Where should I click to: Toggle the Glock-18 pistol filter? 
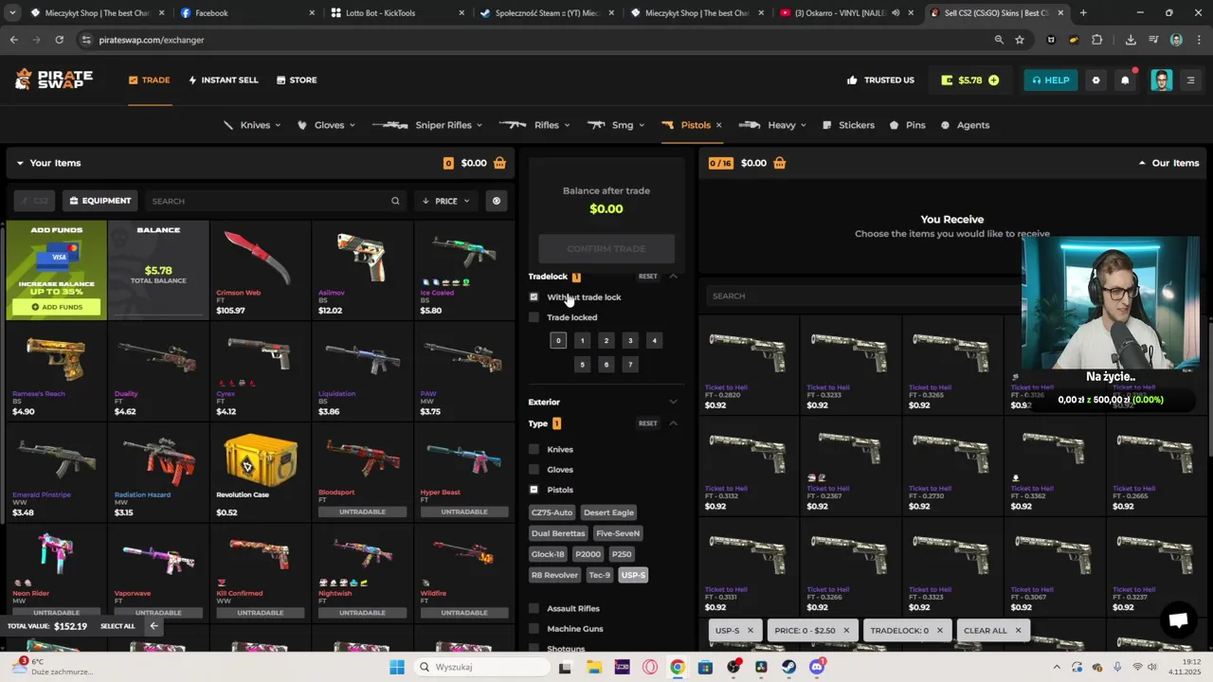tap(548, 554)
